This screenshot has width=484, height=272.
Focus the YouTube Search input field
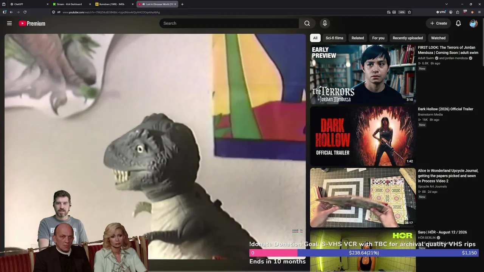tap(229, 23)
